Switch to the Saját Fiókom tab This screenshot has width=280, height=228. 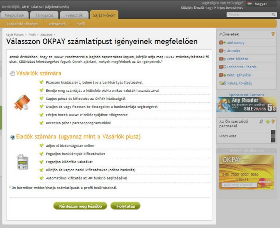pos(104,15)
